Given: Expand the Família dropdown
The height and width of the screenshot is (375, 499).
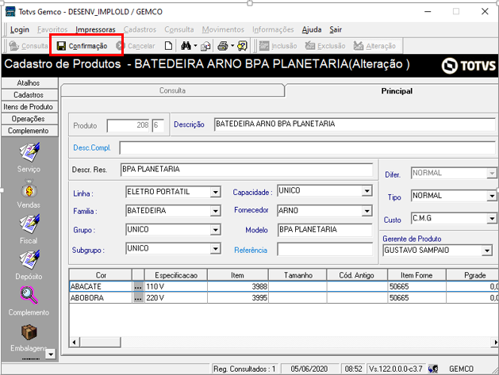Looking at the screenshot, I should tap(216, 211).
